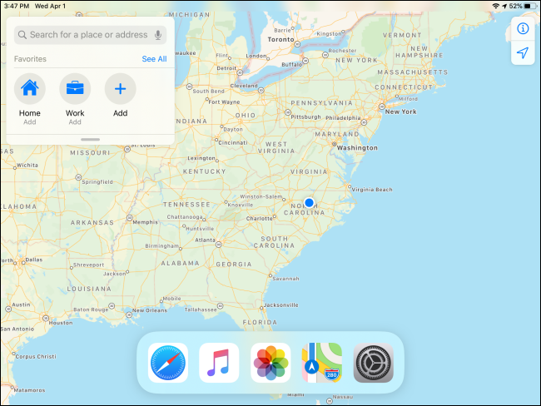541x406 pixels.
Task: Tap the Tallahassee label
Action: point(201,309)
